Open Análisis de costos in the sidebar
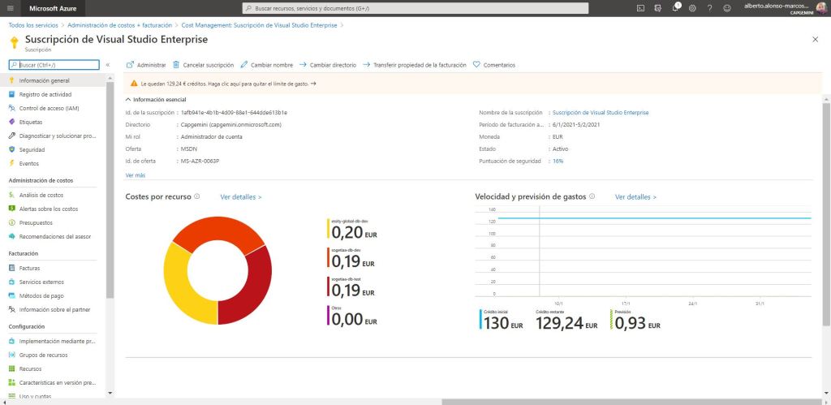 pyautogui.click(x=41, y=195)
